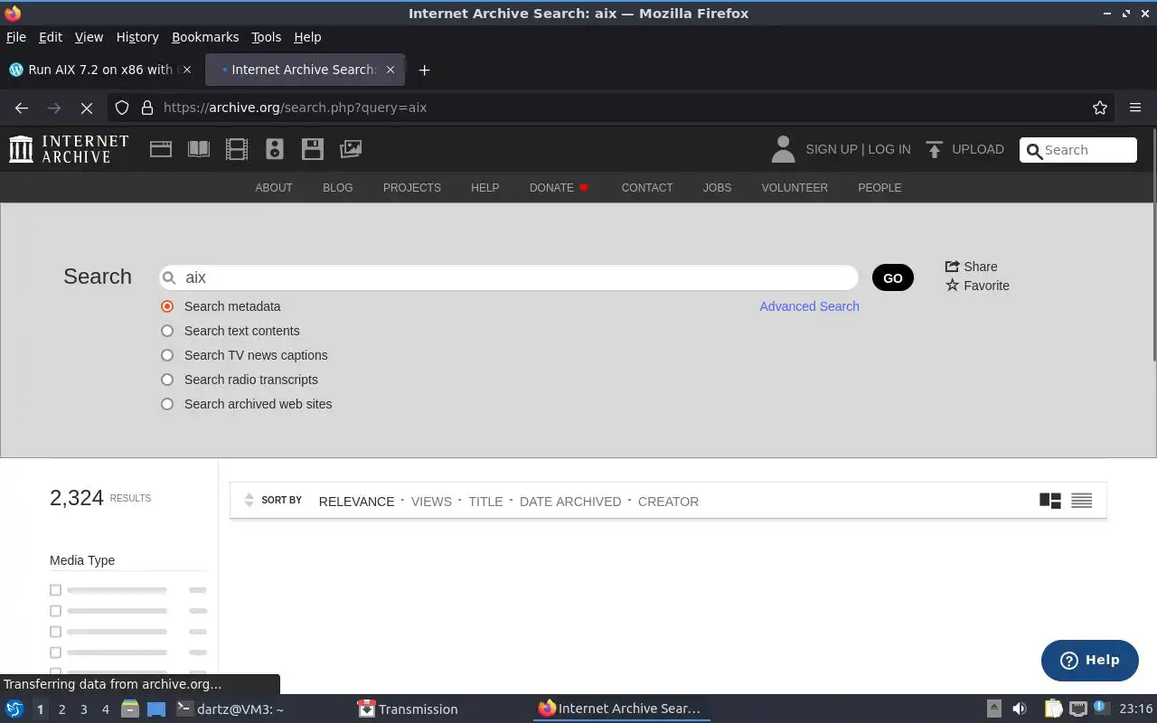Switch results to tile view icon
This screenshot has width=1157, height=723.
click(x=1049, y=501)
